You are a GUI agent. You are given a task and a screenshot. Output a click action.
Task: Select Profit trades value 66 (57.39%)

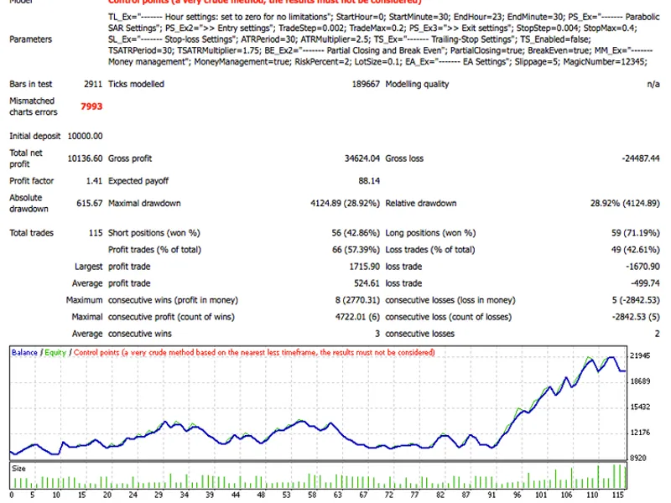(356, 249)
